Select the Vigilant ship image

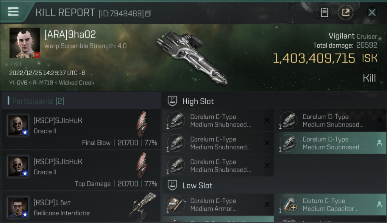pos(192,57)
